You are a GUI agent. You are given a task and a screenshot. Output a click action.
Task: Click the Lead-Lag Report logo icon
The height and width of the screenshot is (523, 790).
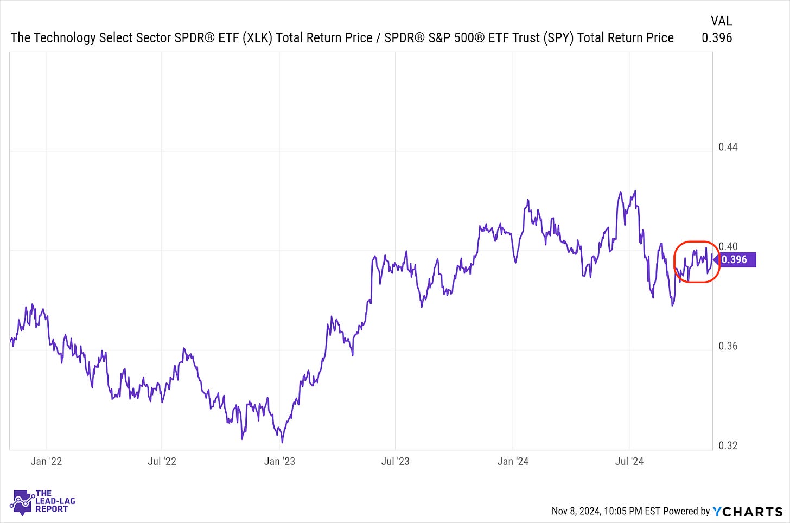23,502
